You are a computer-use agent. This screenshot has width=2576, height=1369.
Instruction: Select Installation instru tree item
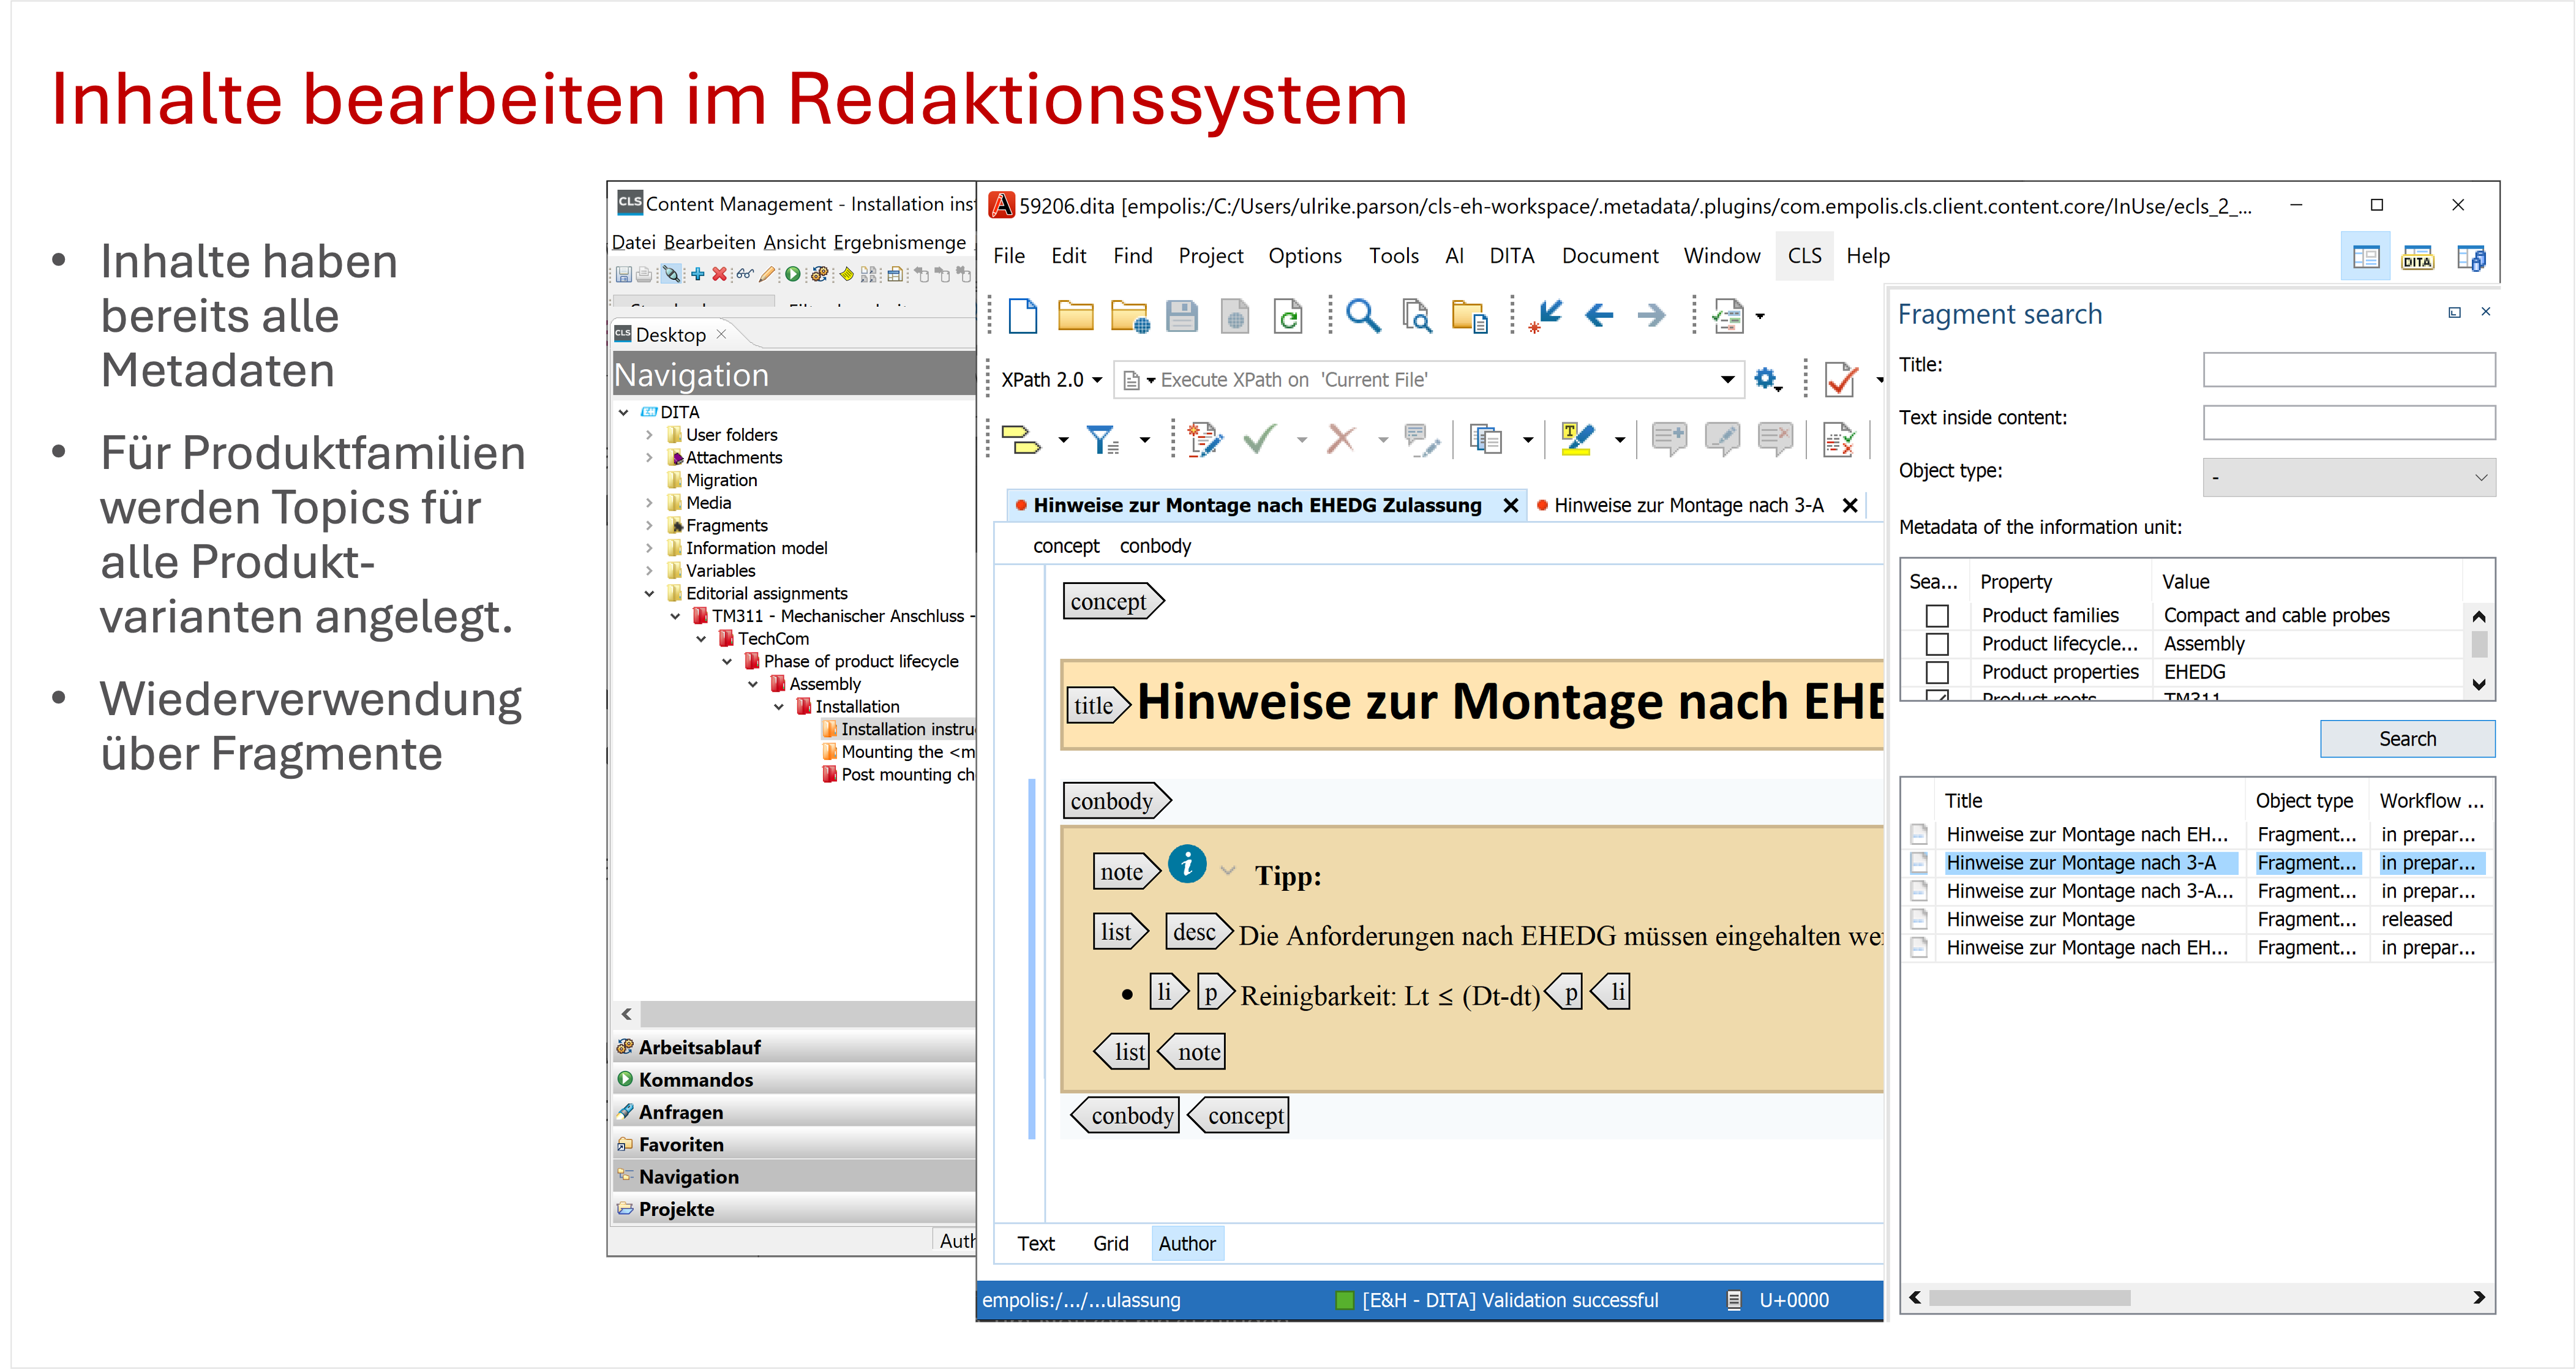(897, 729)
